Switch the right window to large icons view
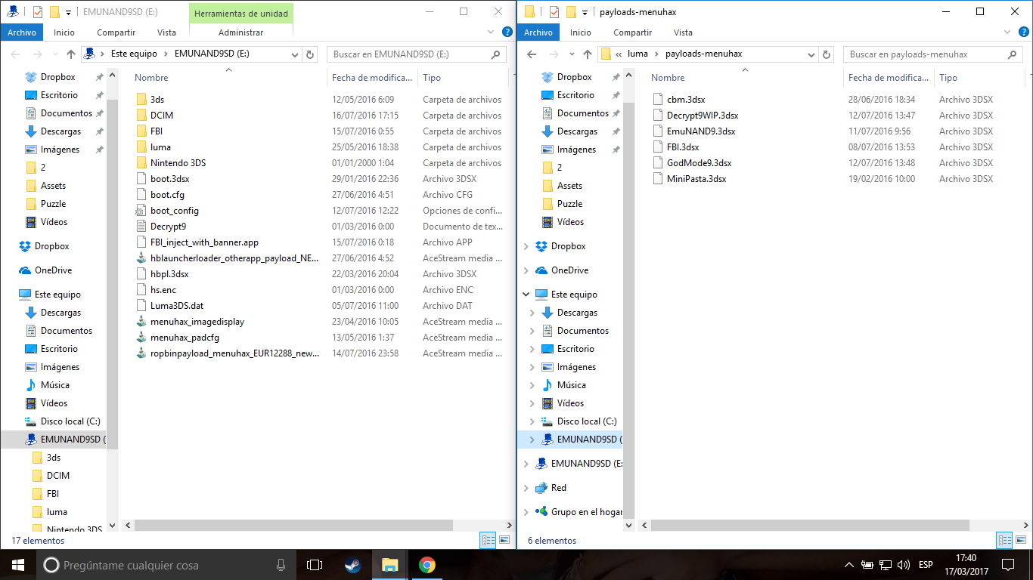 [x=1021, y=540]
